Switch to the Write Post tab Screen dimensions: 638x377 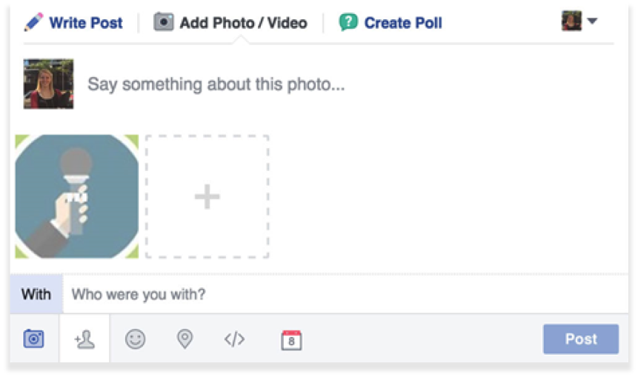pos(85,23)
